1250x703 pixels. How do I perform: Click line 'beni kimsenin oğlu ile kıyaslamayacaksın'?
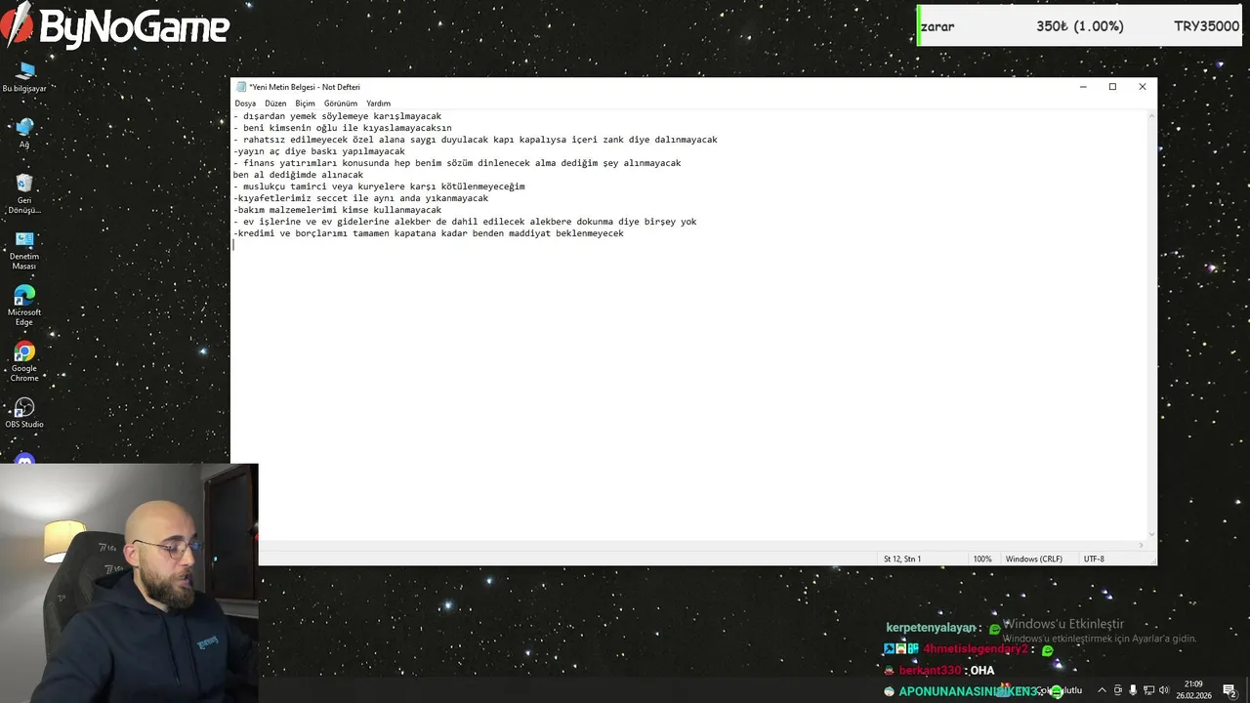[x=343, y=128]
